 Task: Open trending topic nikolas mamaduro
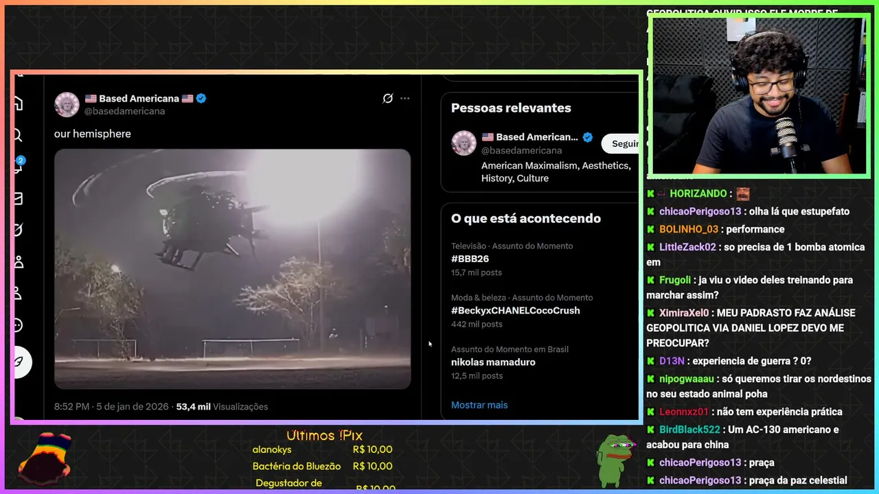point(493,362)
